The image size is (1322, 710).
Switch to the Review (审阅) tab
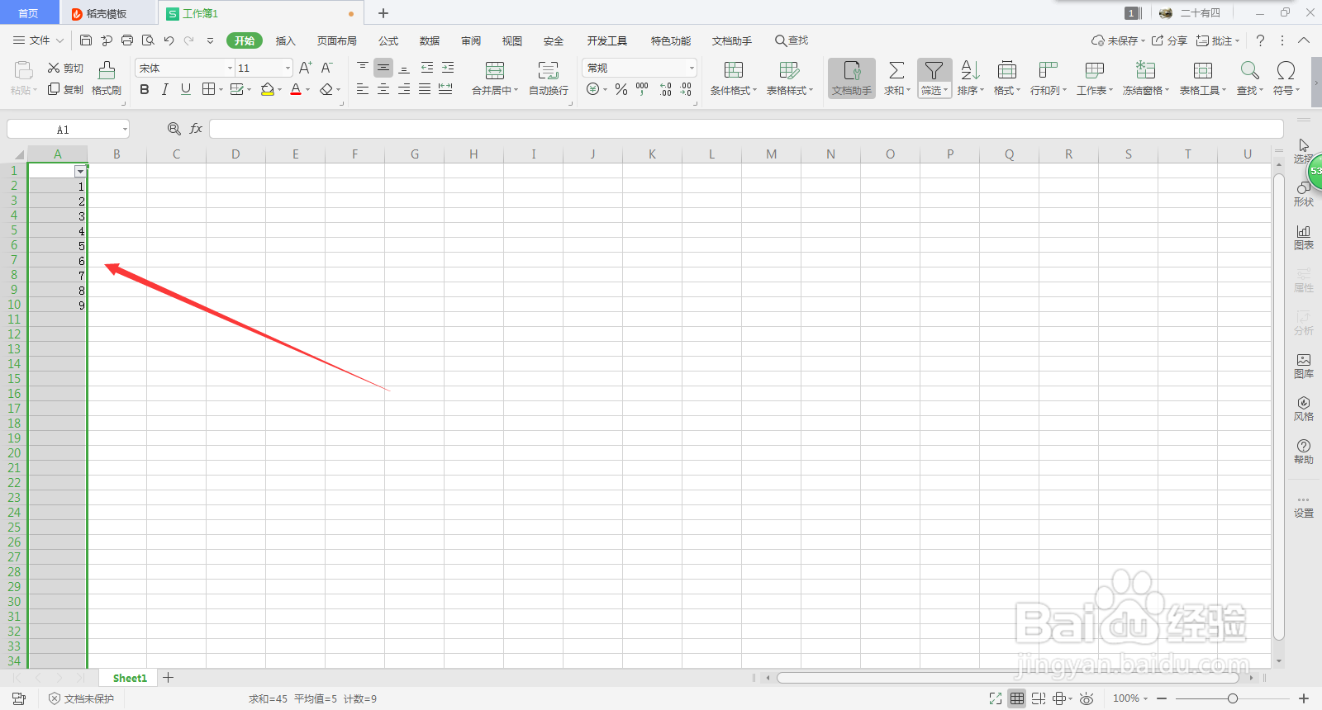471,40
